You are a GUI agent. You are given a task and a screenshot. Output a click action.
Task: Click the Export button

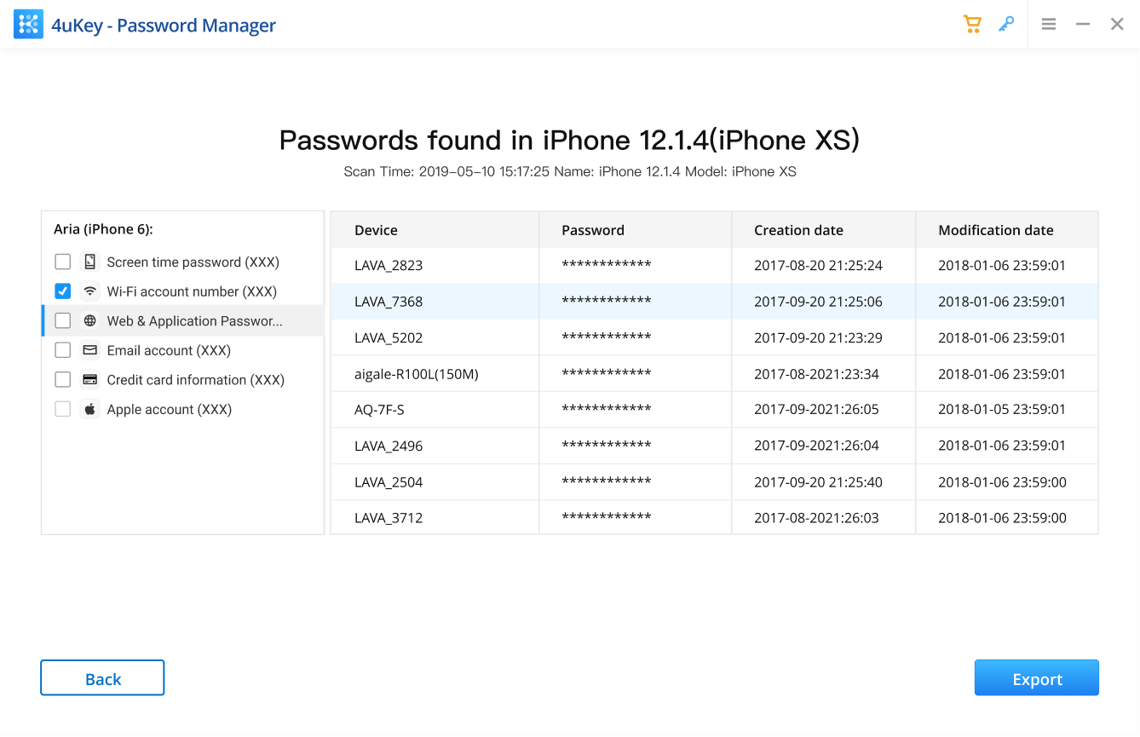pos(1036,678)
